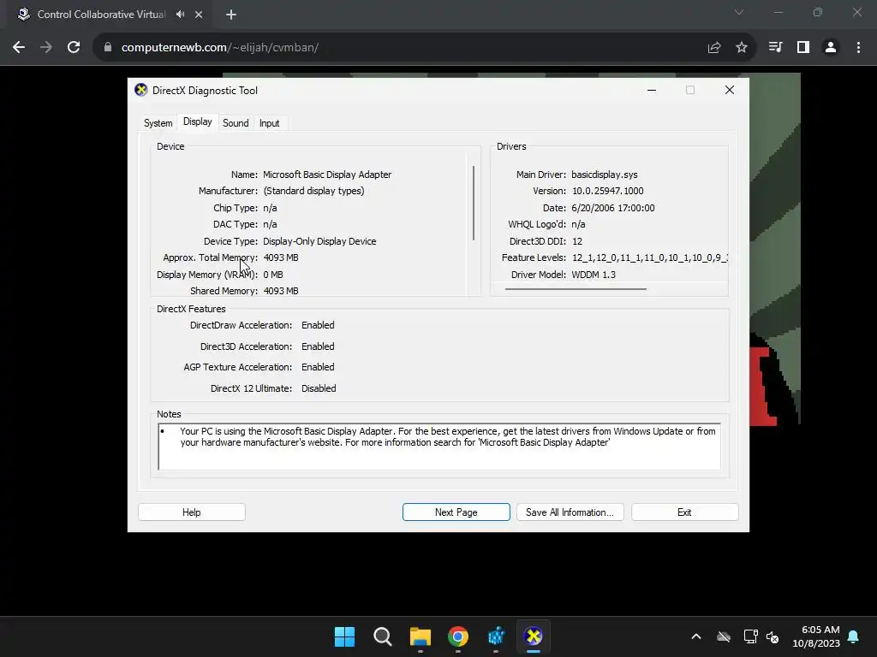Open File Explorer from the taskbar

tap(420, 636)
